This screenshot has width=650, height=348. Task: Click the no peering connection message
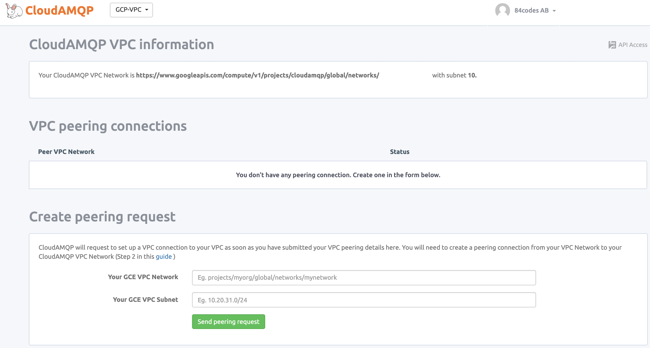(338, 175)
